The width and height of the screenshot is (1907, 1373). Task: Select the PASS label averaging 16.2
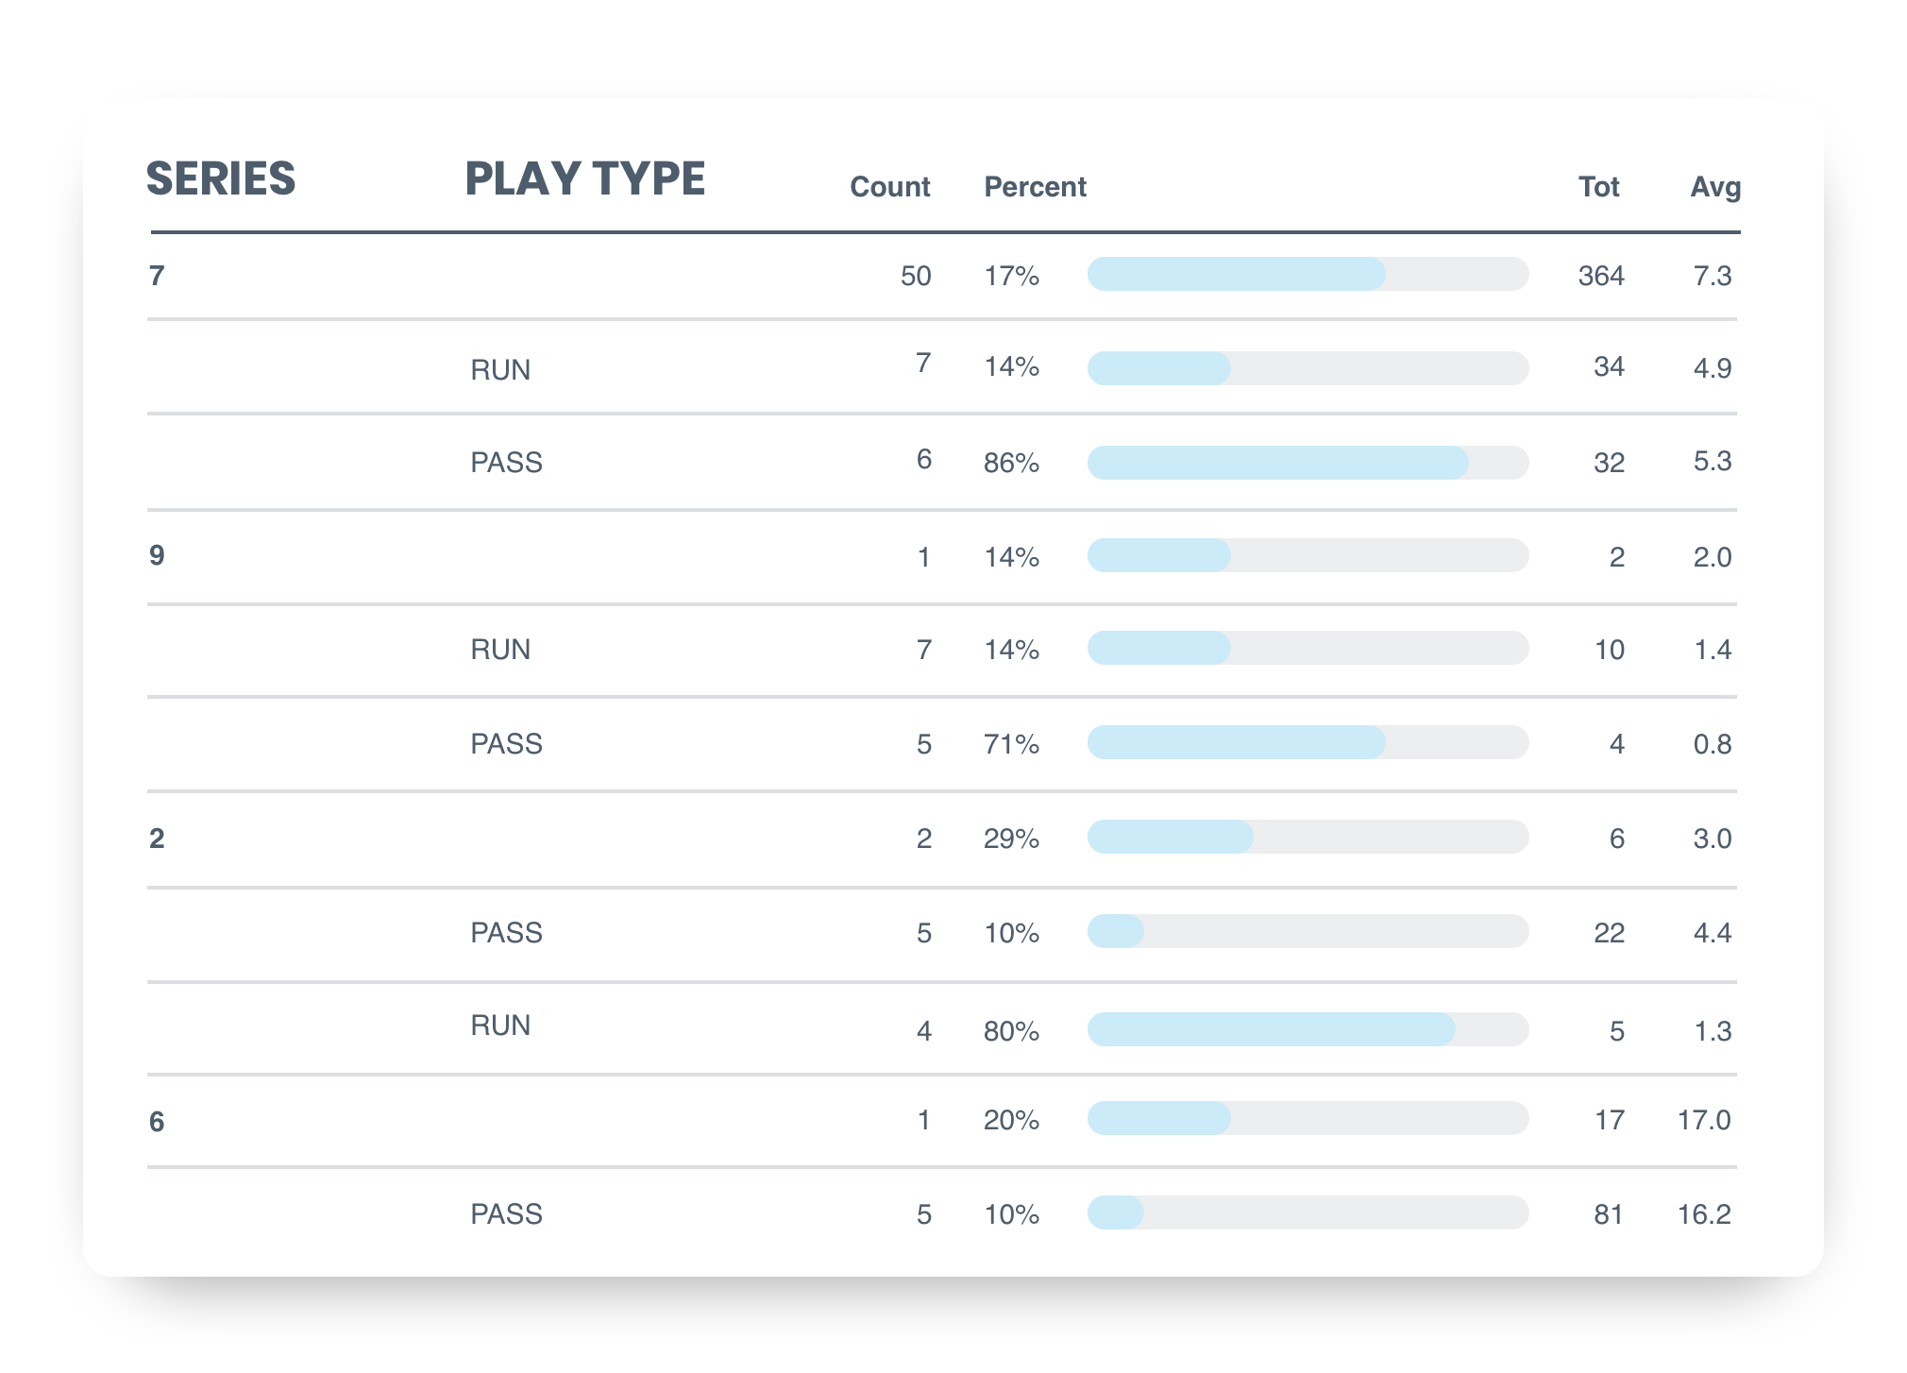point(506,1214)
